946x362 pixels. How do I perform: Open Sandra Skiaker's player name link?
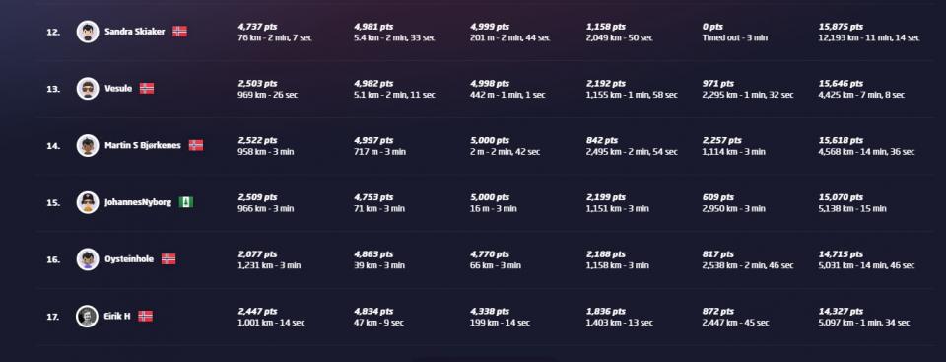[x=135, y=32]
